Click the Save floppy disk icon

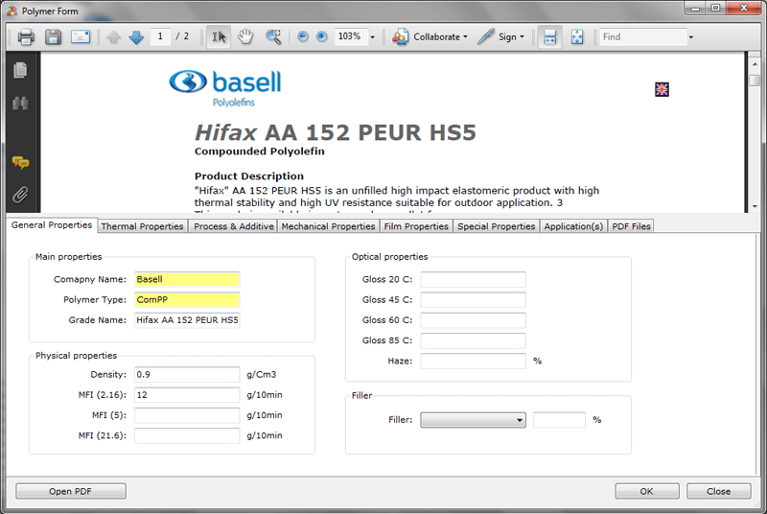(x=53, y=36)
